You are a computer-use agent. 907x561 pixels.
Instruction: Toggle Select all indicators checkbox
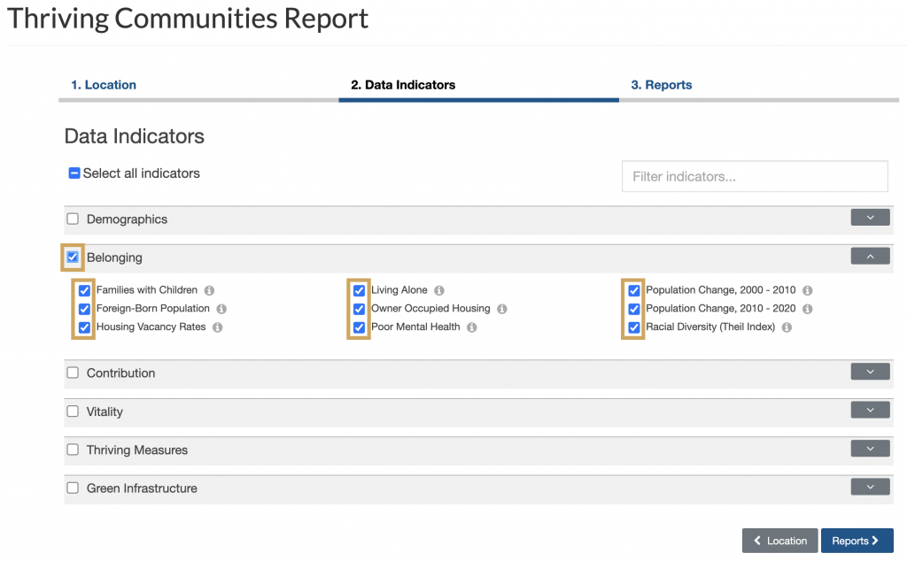point(74,173)
